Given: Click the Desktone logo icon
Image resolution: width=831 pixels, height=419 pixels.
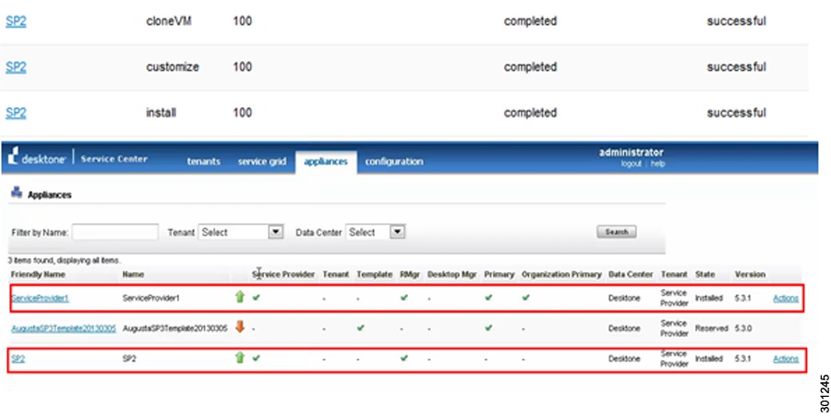Looking at the screenshot, I should (13, 156).
